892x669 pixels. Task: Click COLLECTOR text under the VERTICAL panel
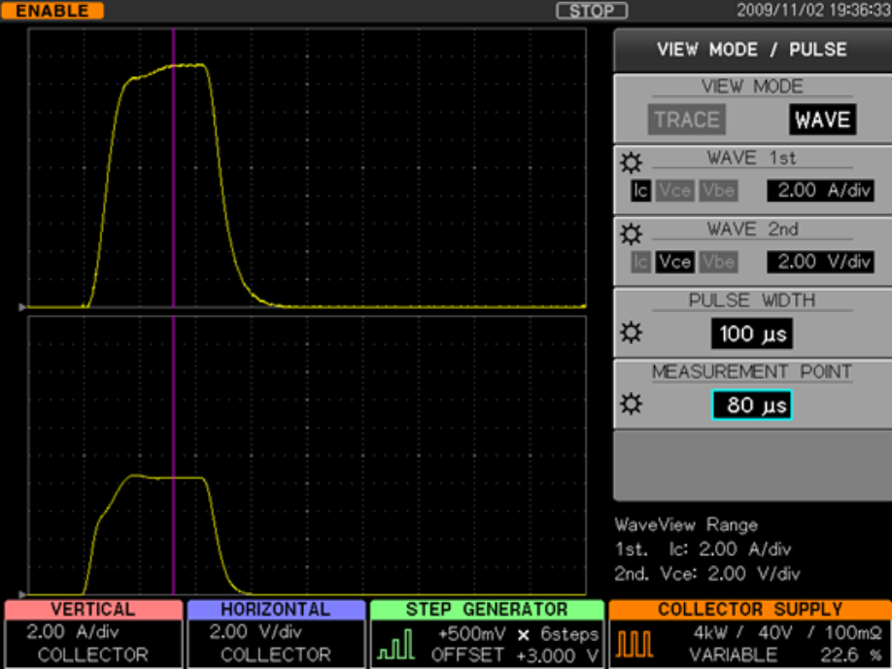click(92, 655)
